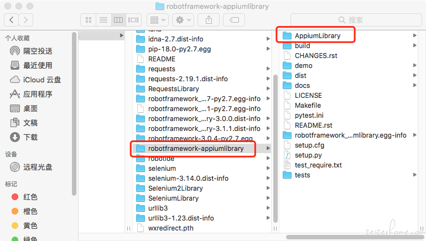Open the arrange-by grouping dropdown
Viewport: 426px width, 241px height.
coord(158,20)
